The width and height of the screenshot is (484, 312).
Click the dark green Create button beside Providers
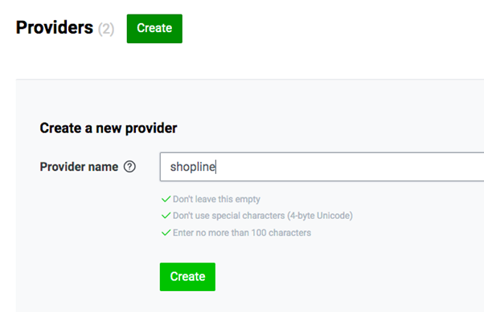[154, 29]
